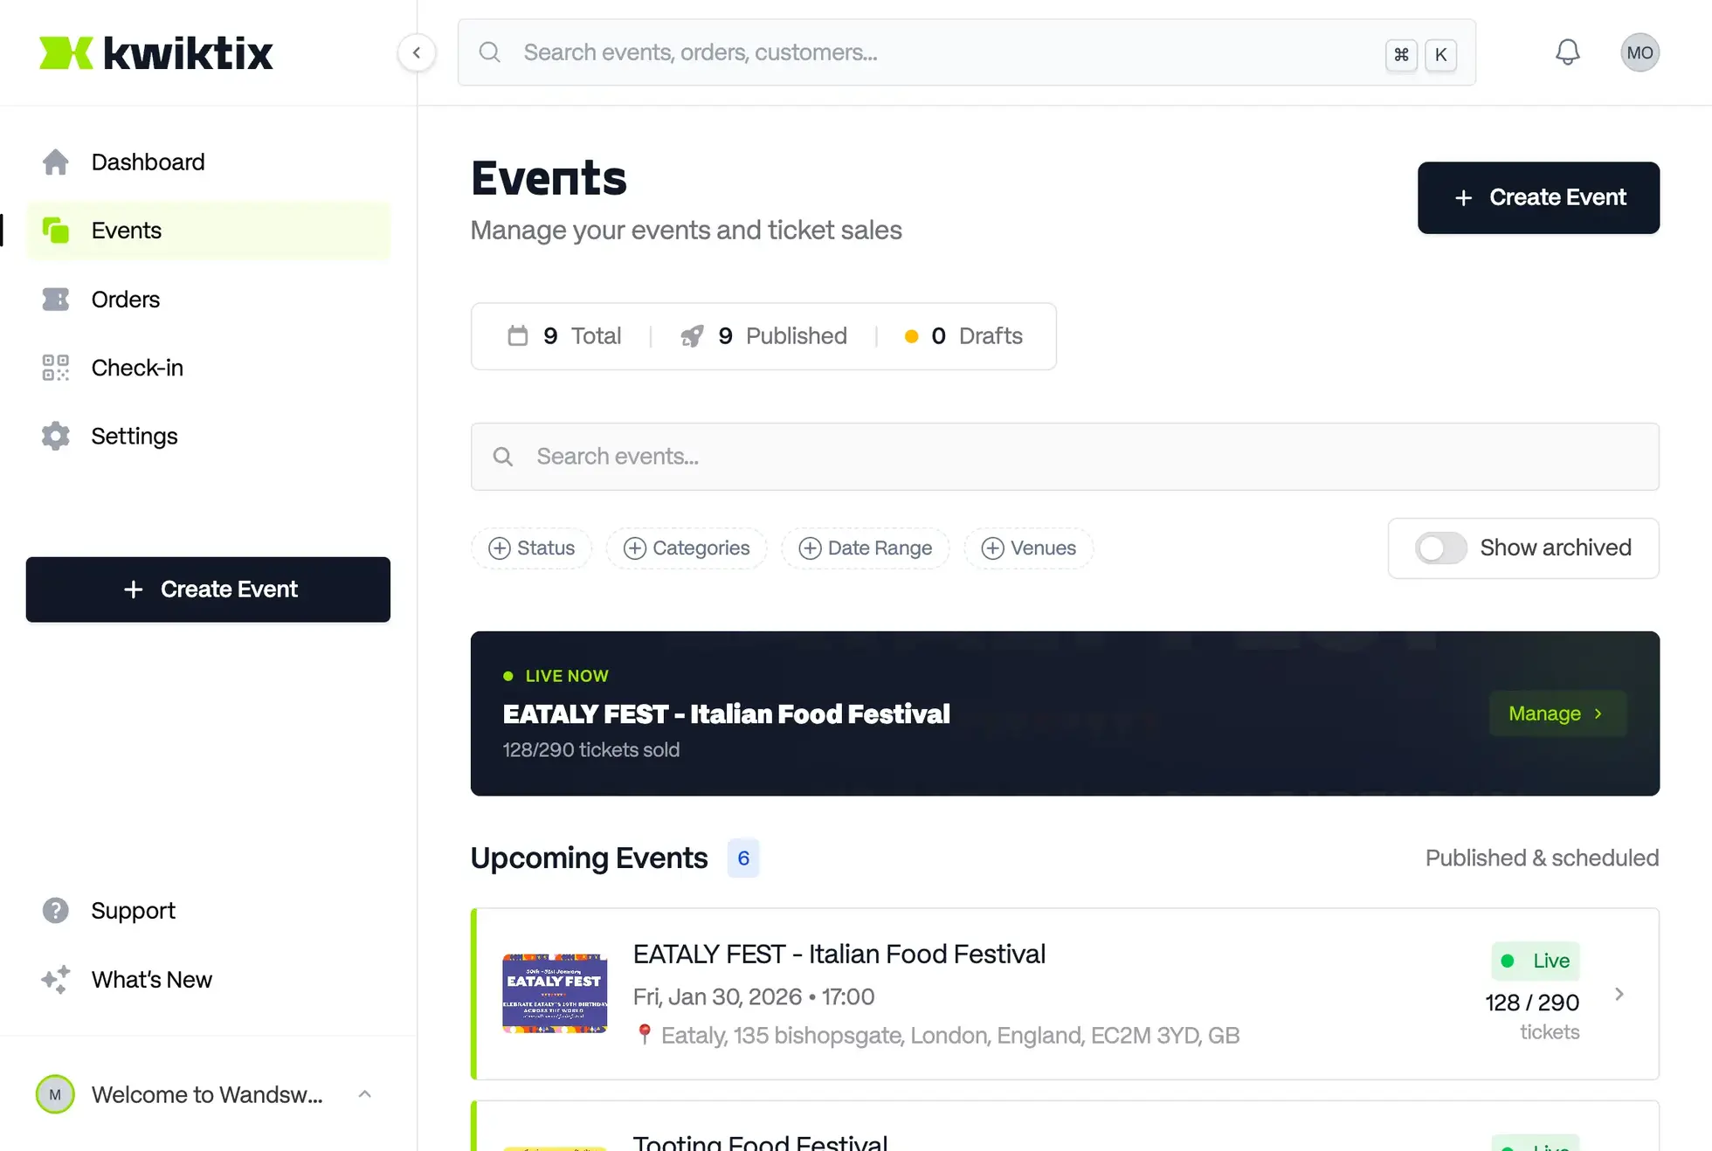Click the Search events input field
This screenshot has width=1712, height=1151.
1064,457
